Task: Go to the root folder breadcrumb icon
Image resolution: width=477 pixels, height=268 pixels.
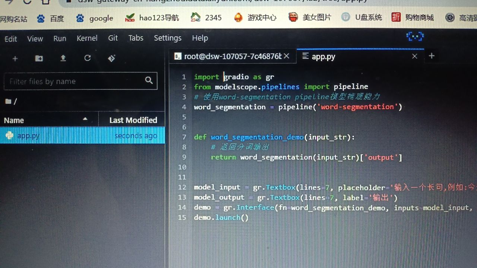Action: click(x=8, y=101)
